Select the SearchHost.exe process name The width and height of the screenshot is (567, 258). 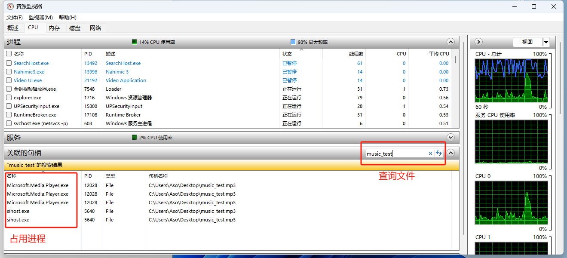pos(31,63)
